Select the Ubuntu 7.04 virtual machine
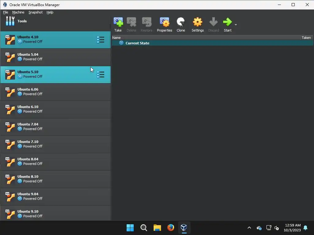 pyautogui.click(x=55, y=127)
